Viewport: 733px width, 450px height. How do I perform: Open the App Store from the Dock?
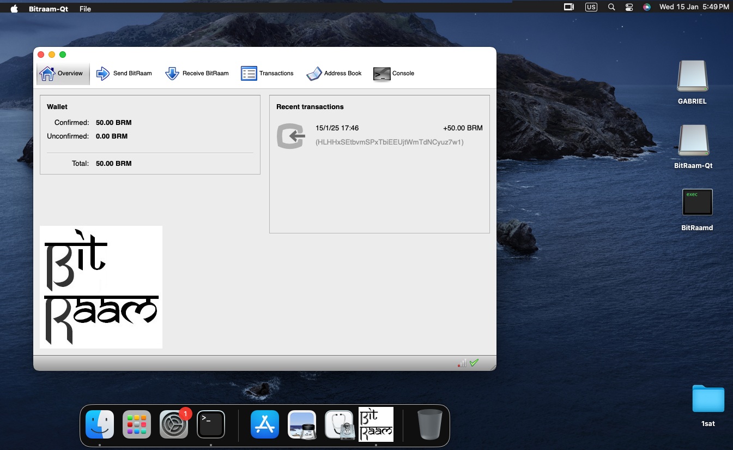pos(265,424)
